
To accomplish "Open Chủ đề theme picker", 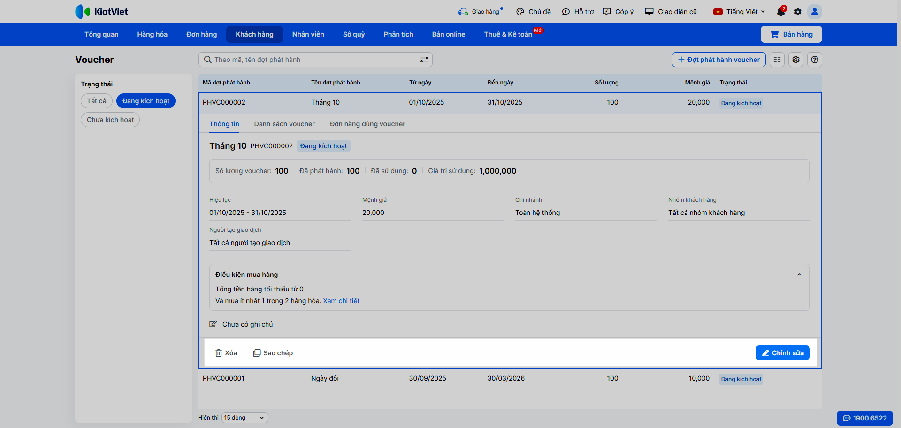I will pyautogui.click(x=534, y=12).
